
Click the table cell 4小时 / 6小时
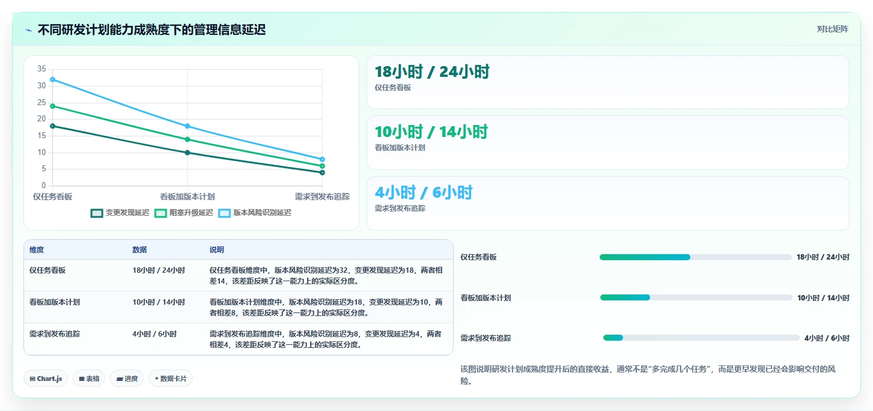(154, 334)
